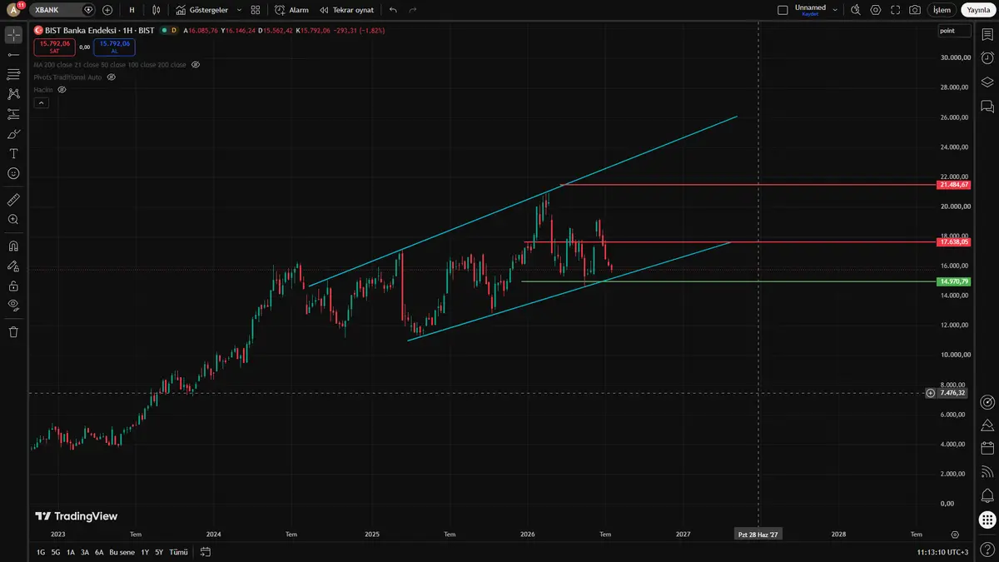
Task: Select the crosshair cursor tool
Action: pos(13,34)
